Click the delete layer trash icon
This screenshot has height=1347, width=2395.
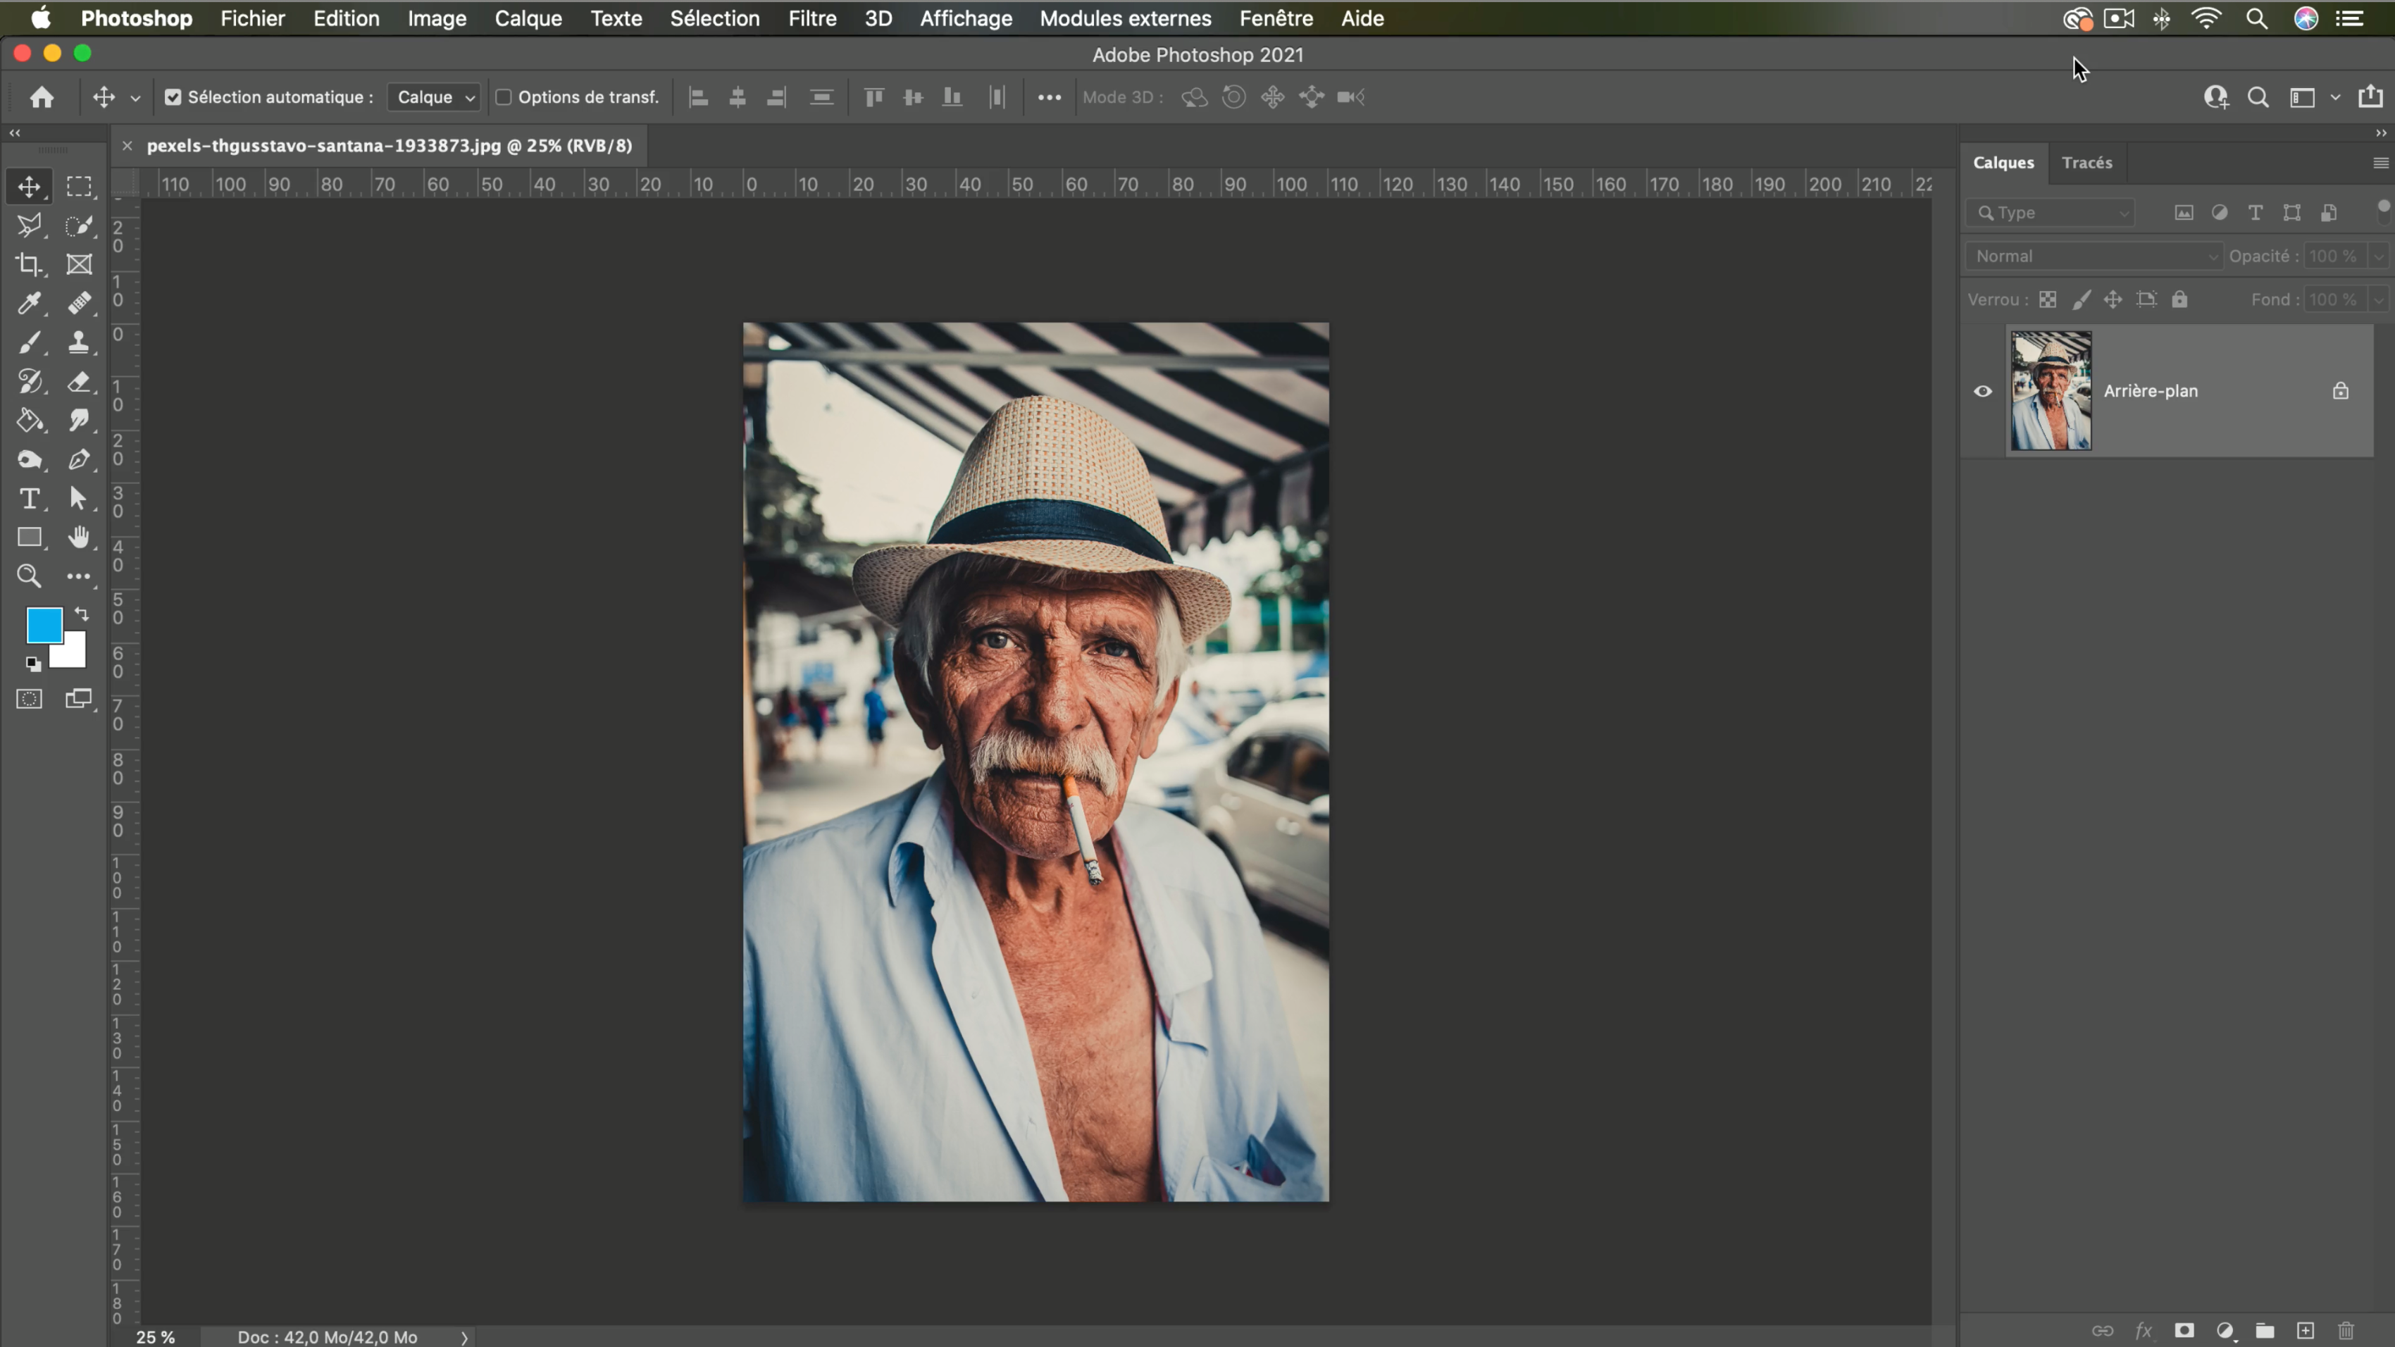2346,1330
